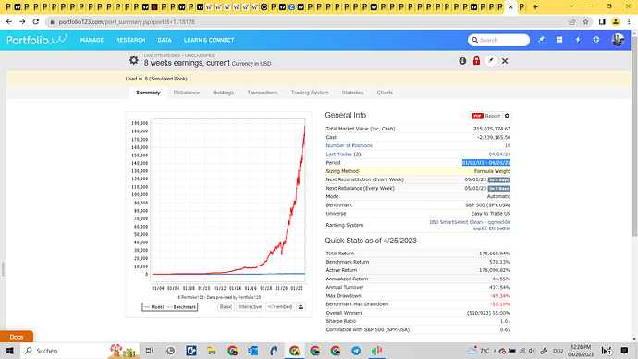
Task: Open the Number of Positions link
Action: 349,145
